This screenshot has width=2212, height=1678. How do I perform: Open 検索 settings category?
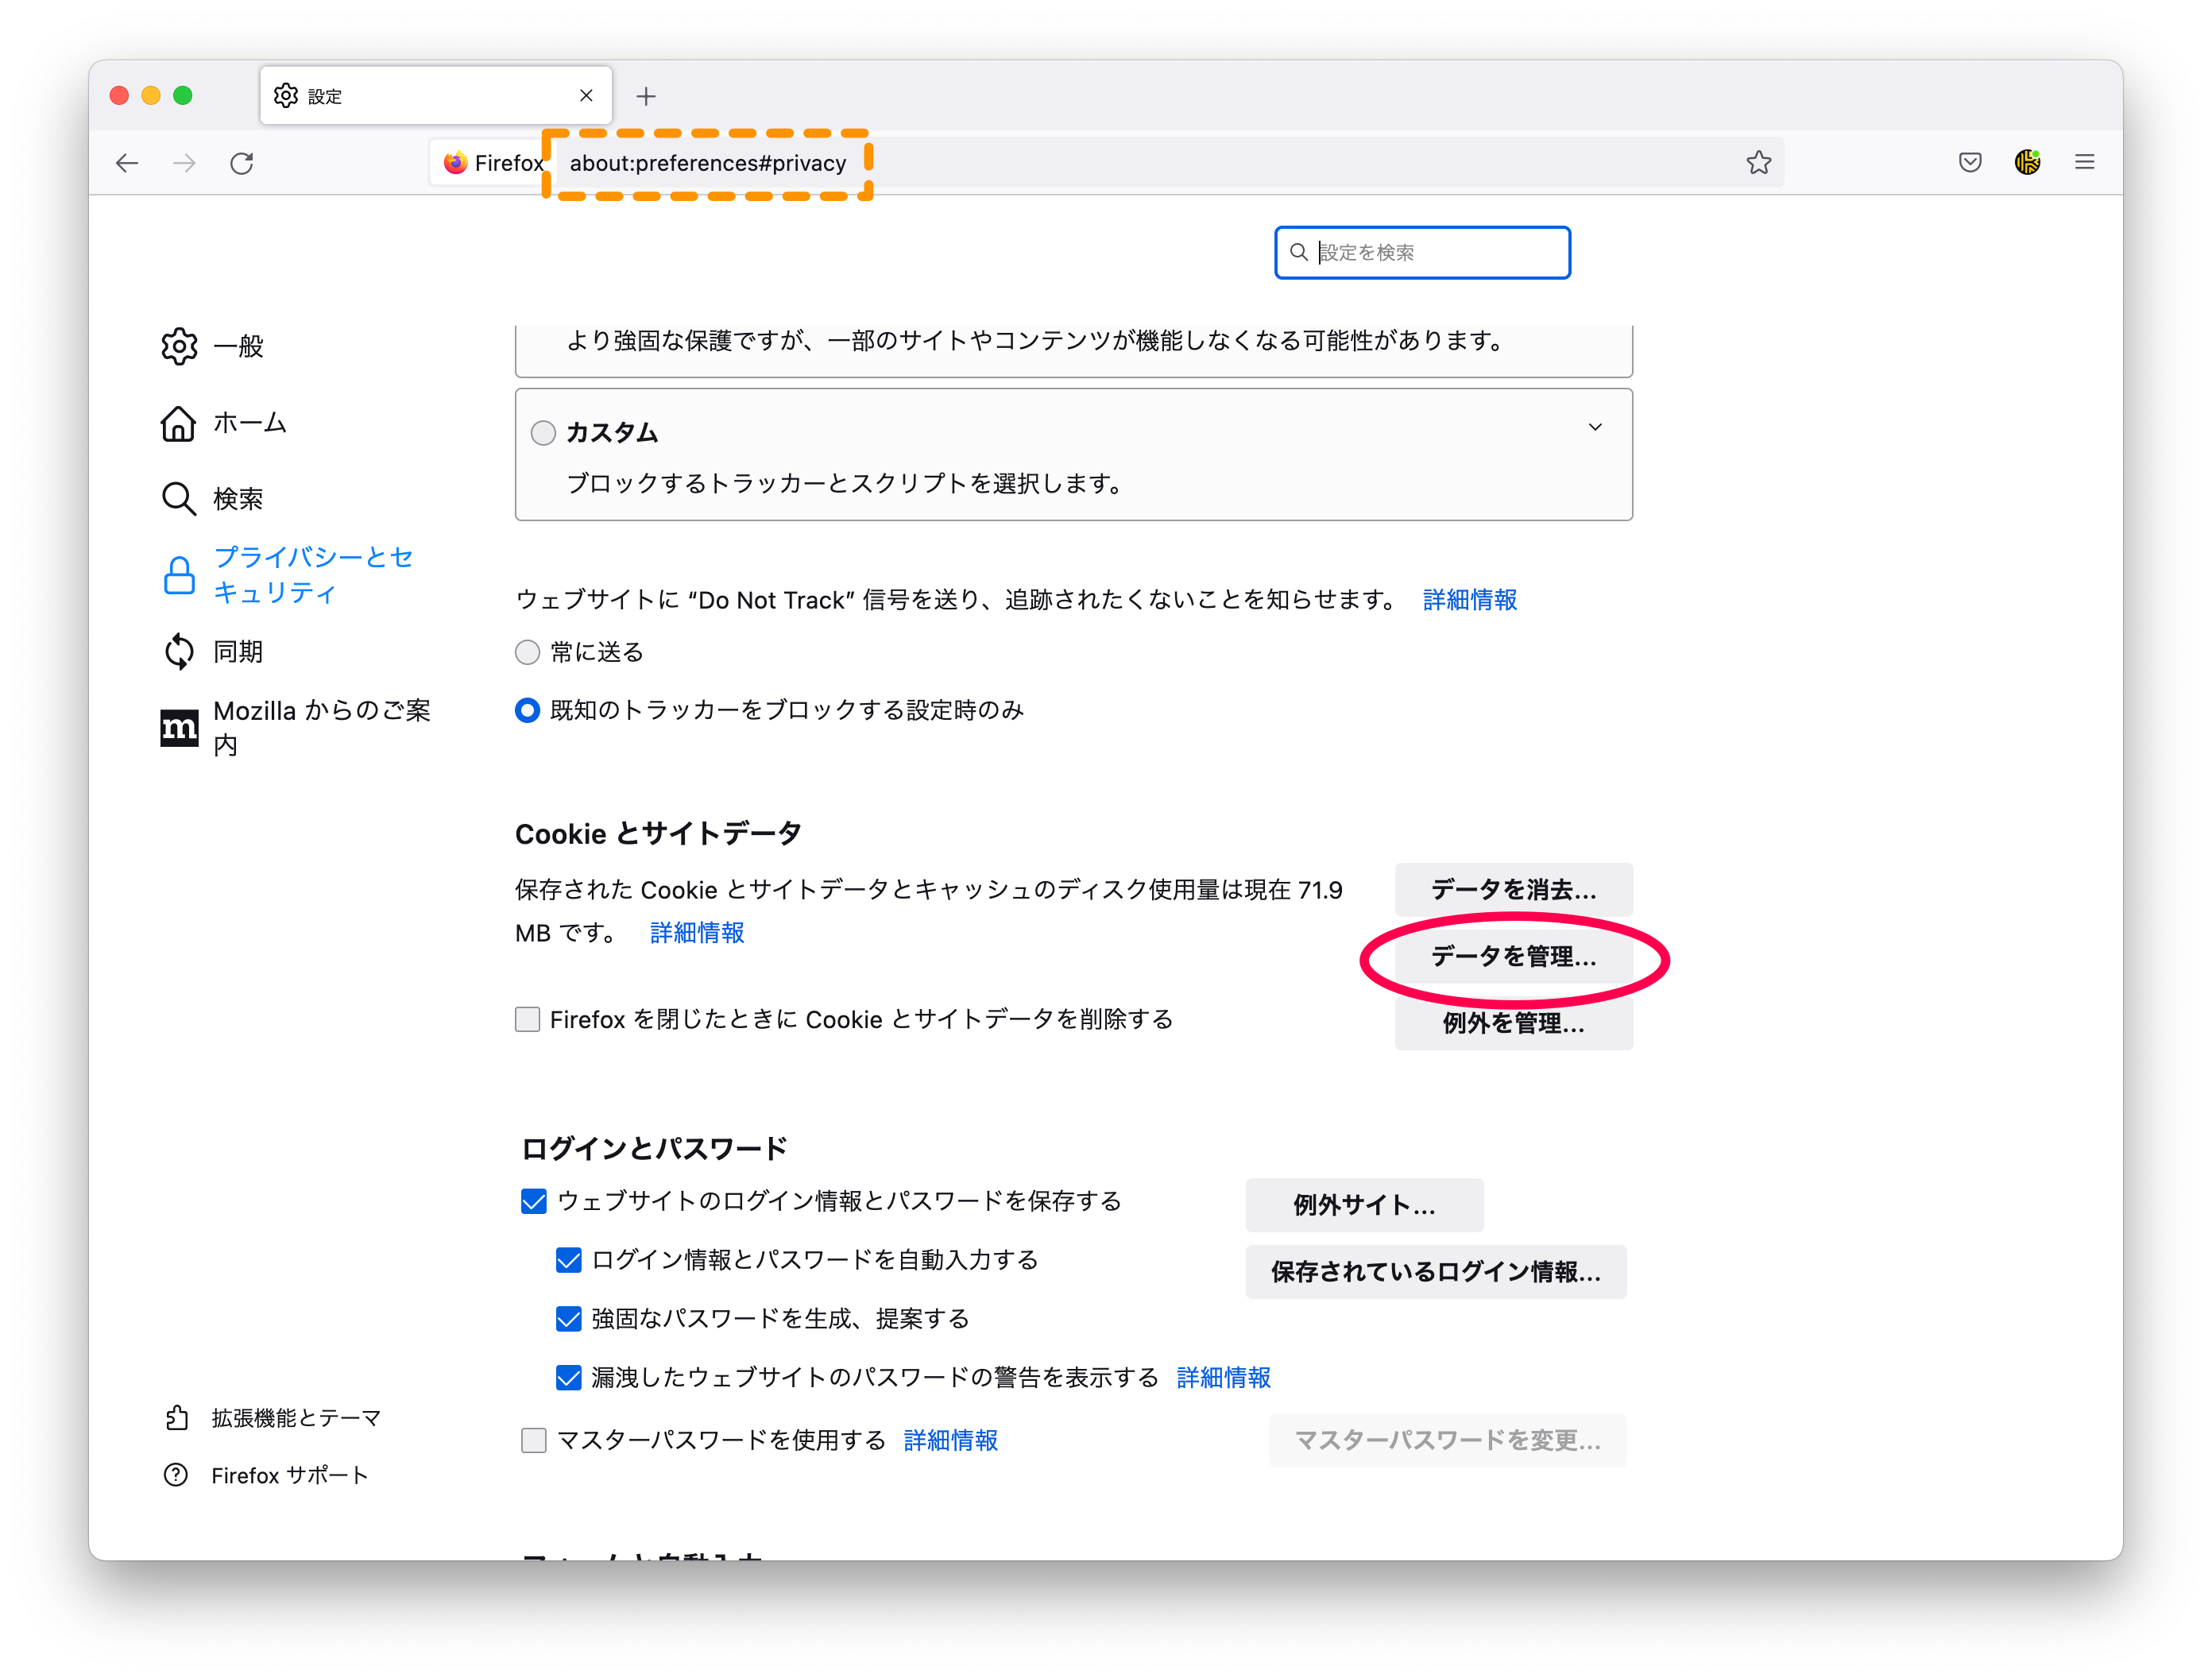[213, 498]
